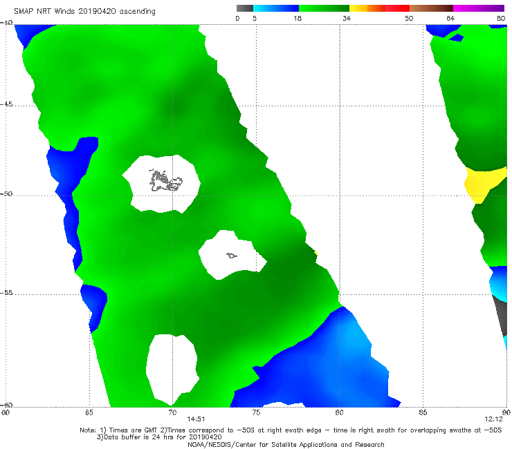Click the longitude label "85" on the bottom axis
This screenshot has width=512, height=449.
point(423,412)
